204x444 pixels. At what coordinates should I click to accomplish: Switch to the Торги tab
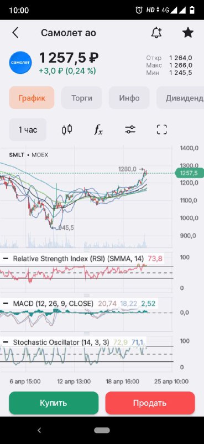pyautogui.click(x=81, y=98)
